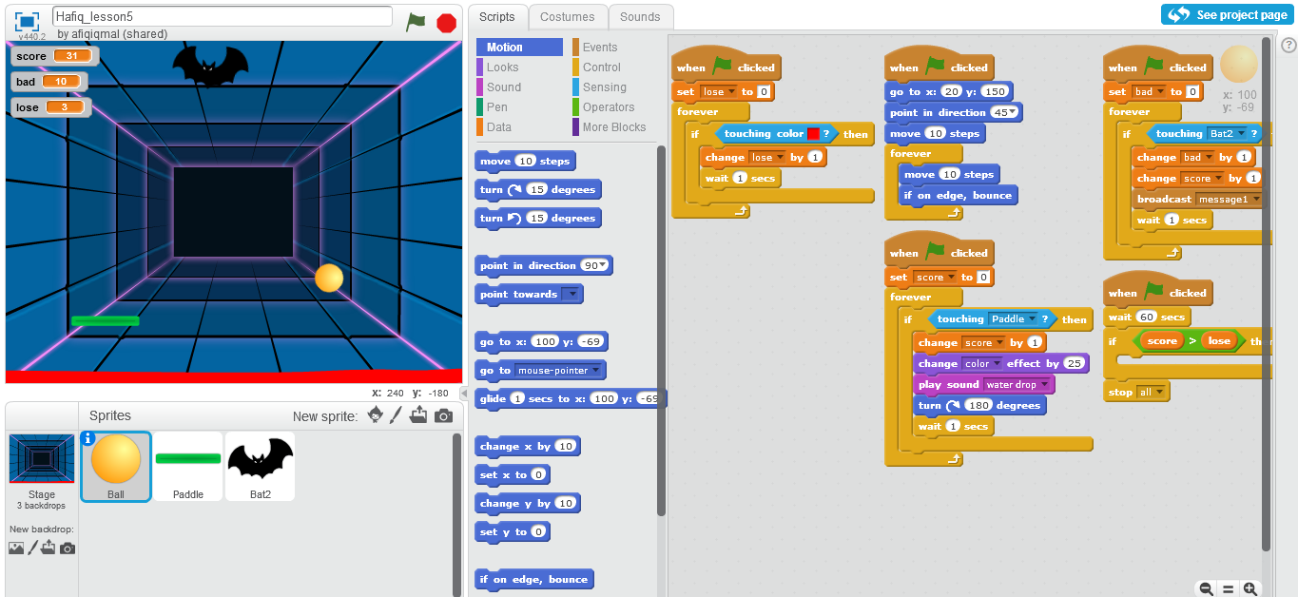Open the help question mark icon
This screenshot has height=597, width=1298.
point(1289,43)
